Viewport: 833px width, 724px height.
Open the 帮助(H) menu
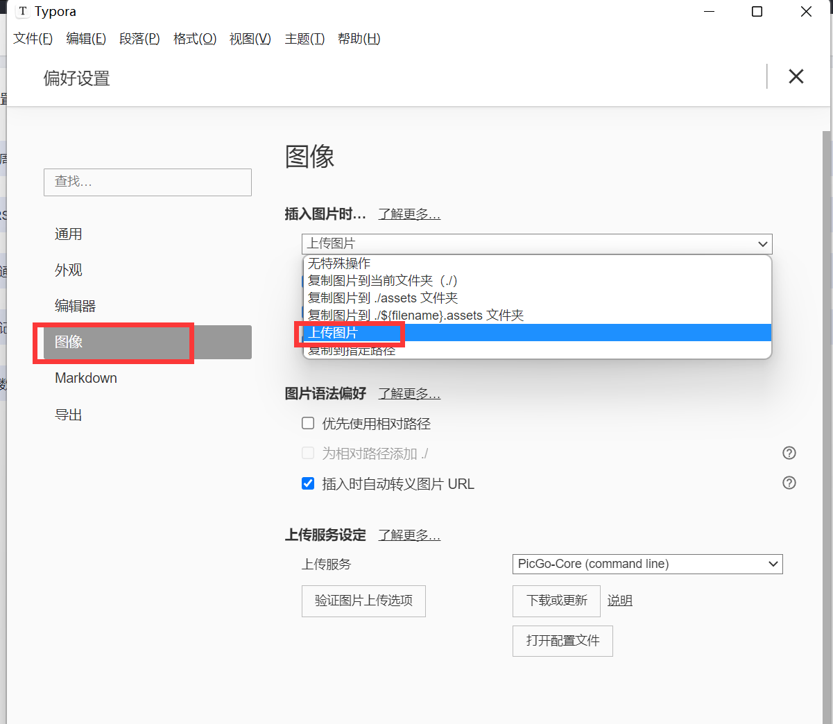359,39
